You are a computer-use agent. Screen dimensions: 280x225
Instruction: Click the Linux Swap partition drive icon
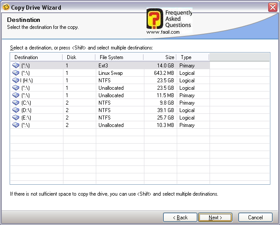point(16,73)
